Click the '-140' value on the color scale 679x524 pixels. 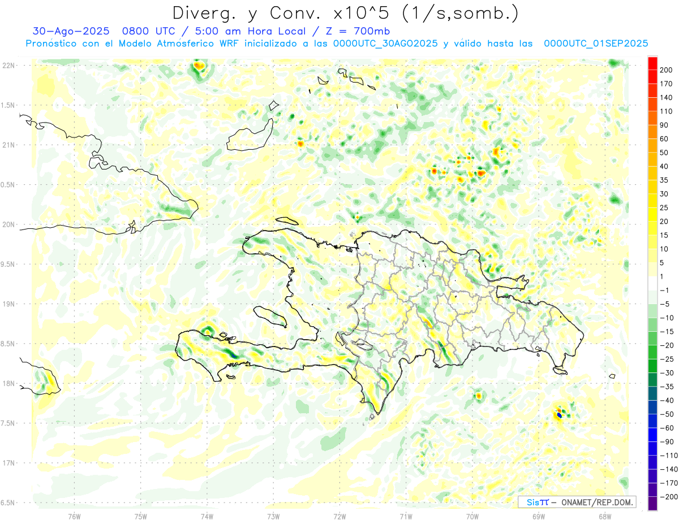coord(668,470)
